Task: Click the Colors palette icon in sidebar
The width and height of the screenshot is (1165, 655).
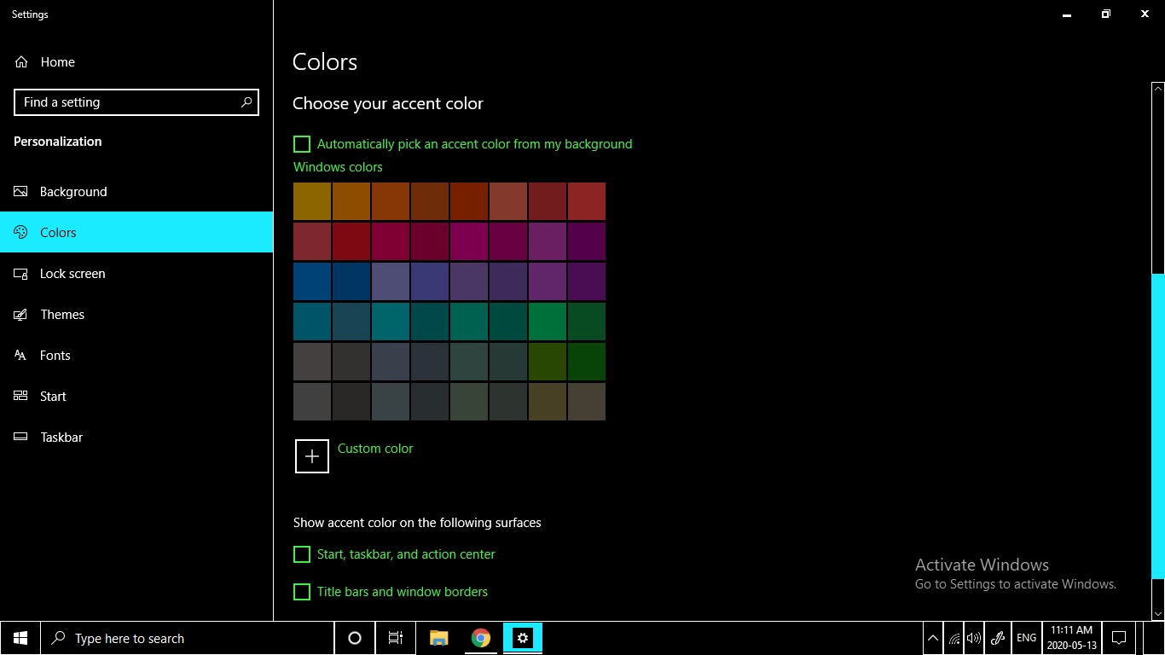Action: pos(21,233)
